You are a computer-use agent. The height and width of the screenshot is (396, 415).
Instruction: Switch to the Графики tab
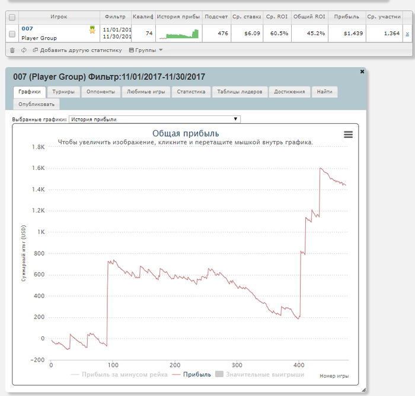(30, 92)
